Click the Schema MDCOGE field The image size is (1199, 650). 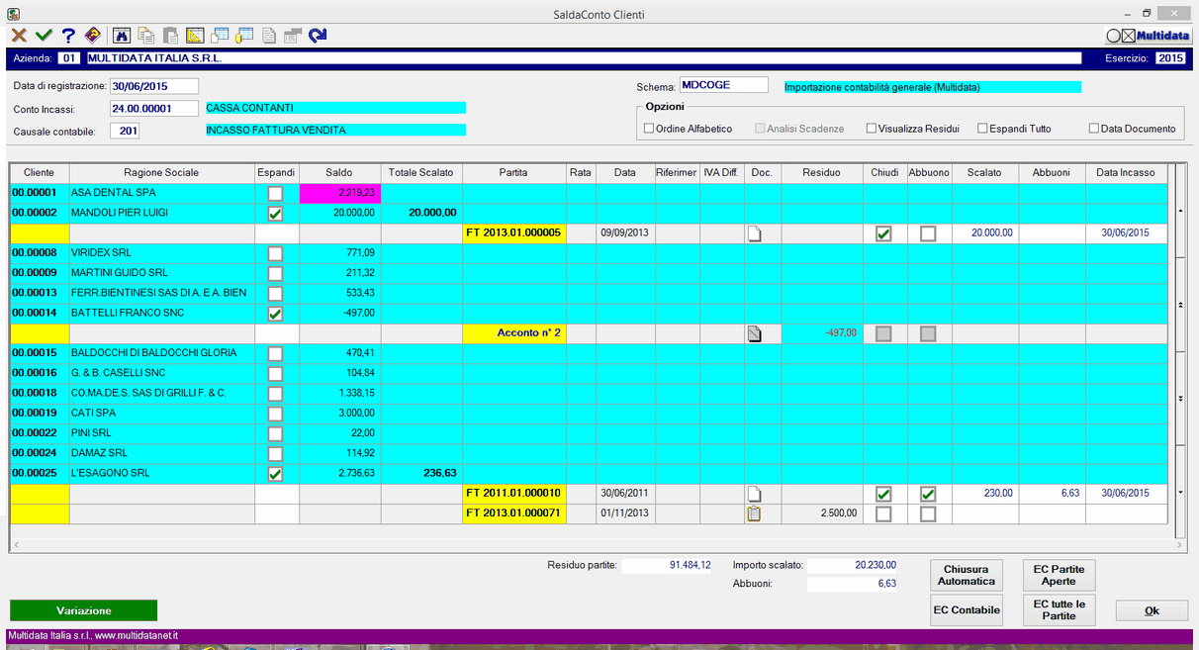[x=724, y=85]
